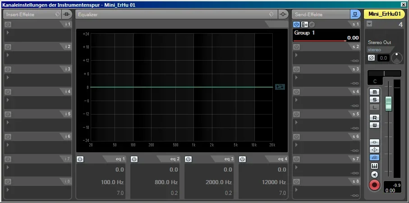Click the input gain knob

pyautogui.click(x=397, y=57)
